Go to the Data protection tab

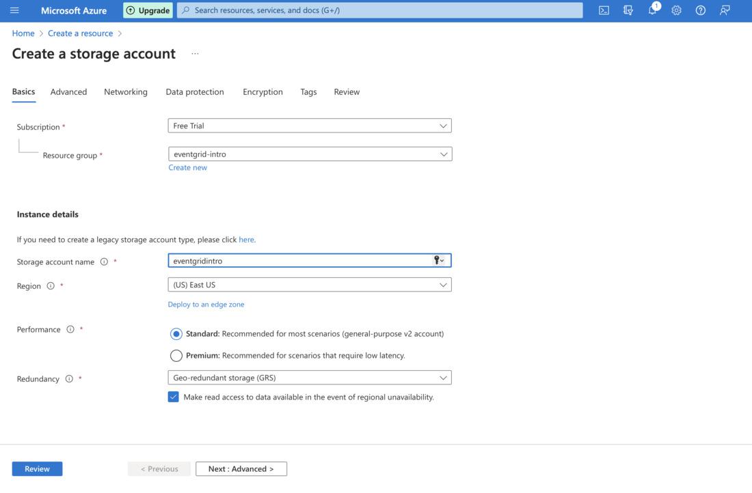195,91
